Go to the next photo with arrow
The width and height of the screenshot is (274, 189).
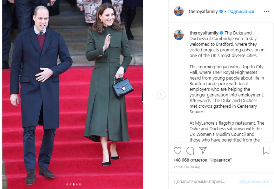point(161,95)
